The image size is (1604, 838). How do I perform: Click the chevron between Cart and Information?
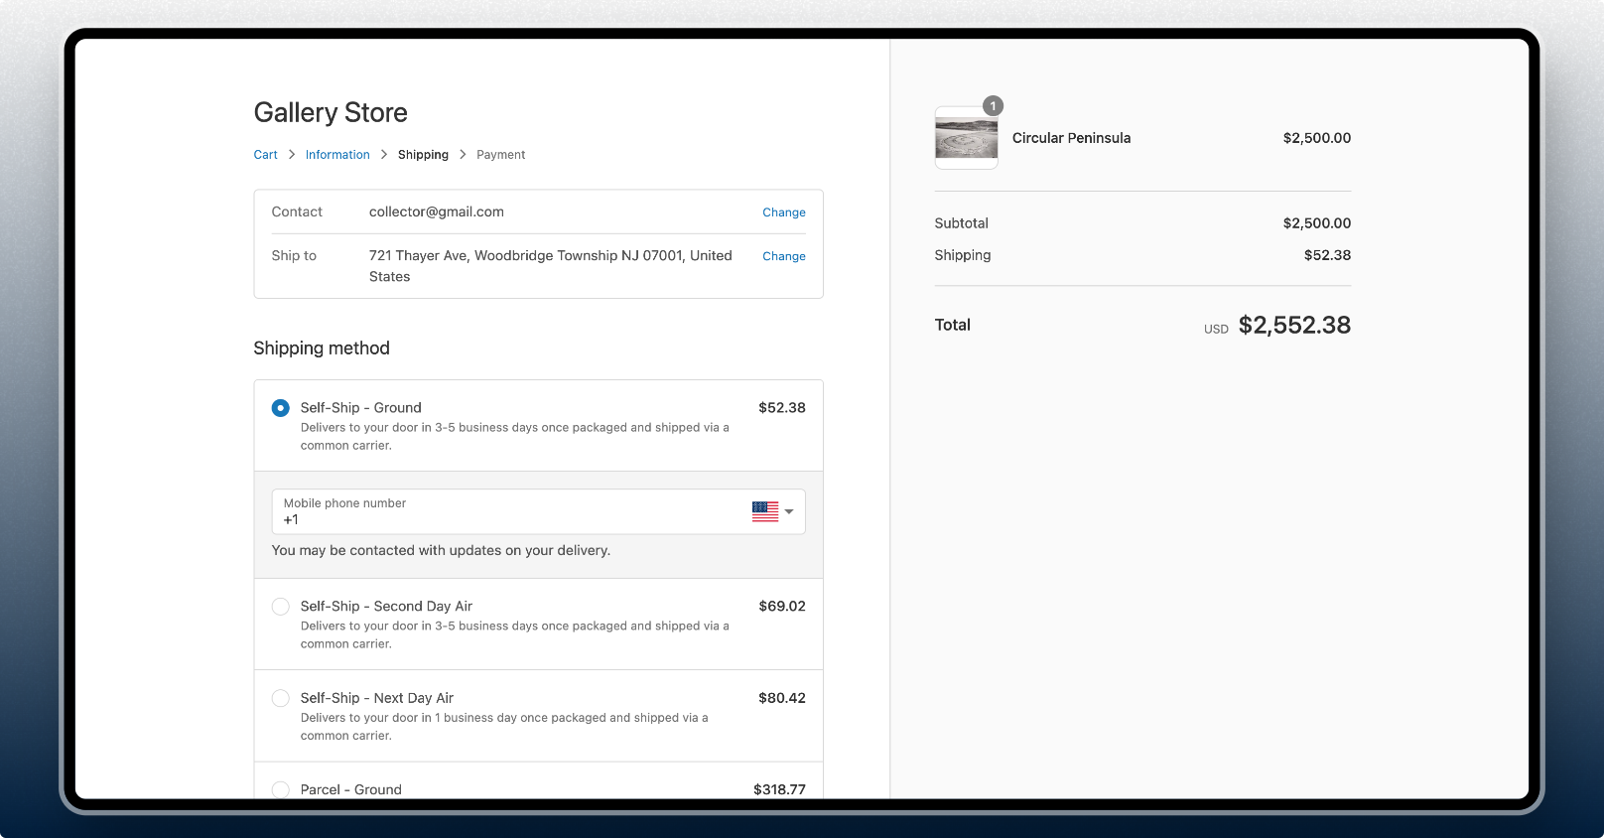[x=292, y=155]
